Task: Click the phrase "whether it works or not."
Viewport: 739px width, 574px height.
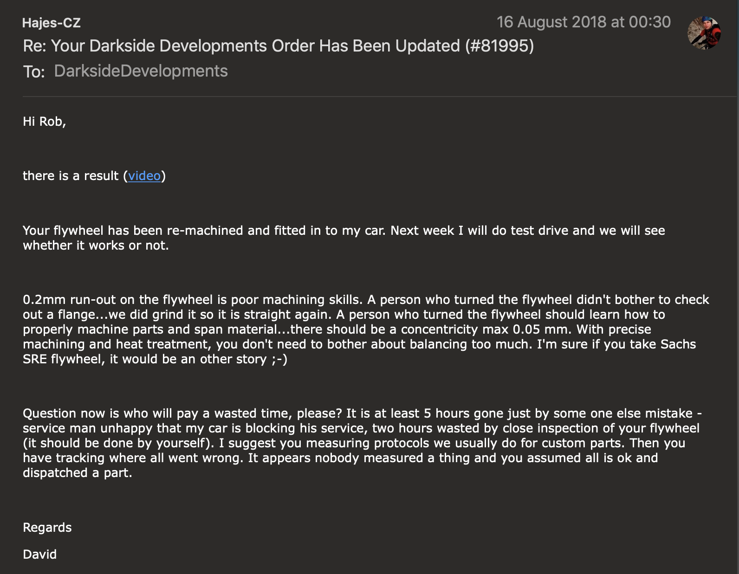Action: click(x=96, y=245)
